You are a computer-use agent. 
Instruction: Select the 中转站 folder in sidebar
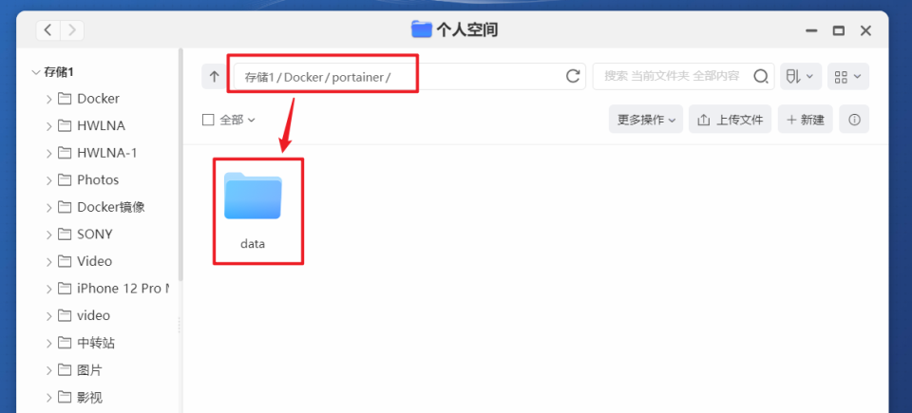(96, 343)
